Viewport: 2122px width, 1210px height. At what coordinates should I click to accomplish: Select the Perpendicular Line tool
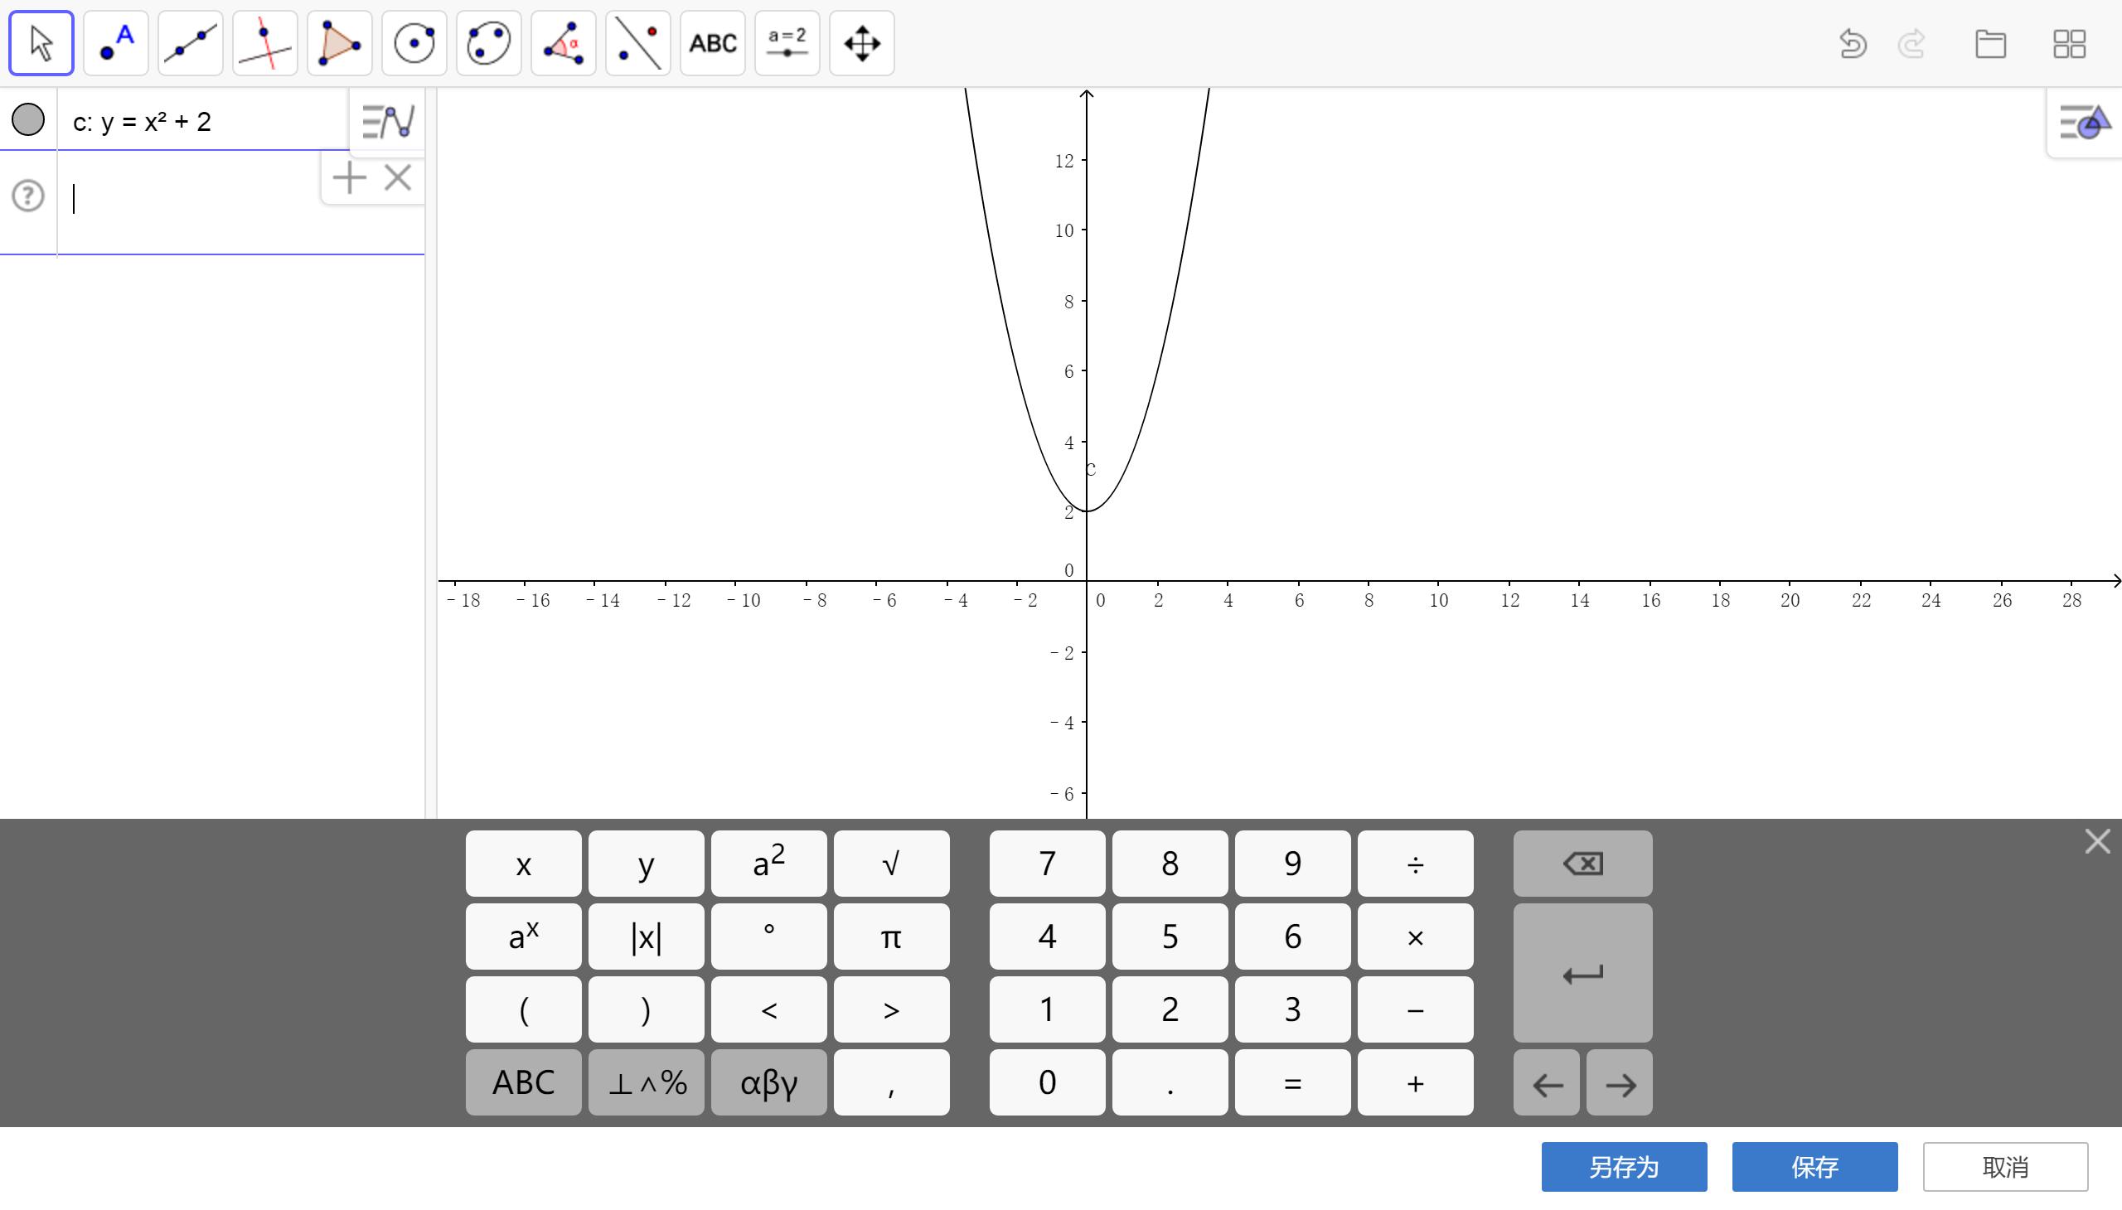pyautogui.click(x=264, y=43)
